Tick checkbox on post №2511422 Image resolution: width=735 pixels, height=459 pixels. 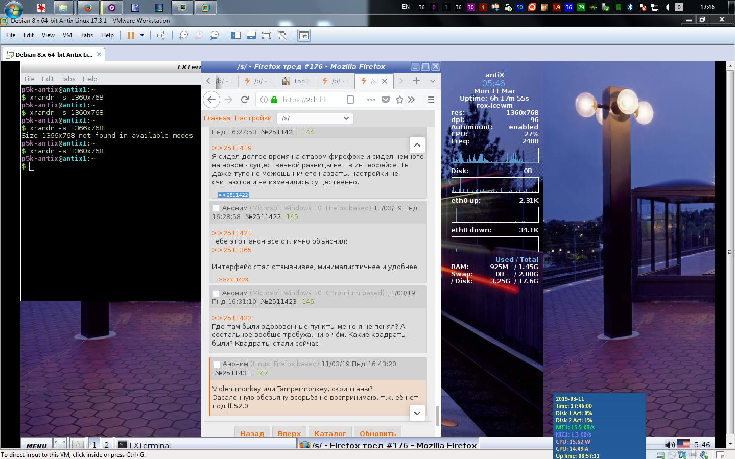tap(216, 208)
